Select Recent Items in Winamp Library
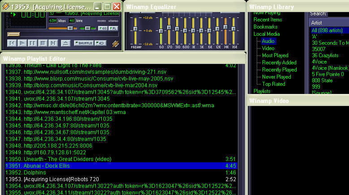 click(268, 20)
